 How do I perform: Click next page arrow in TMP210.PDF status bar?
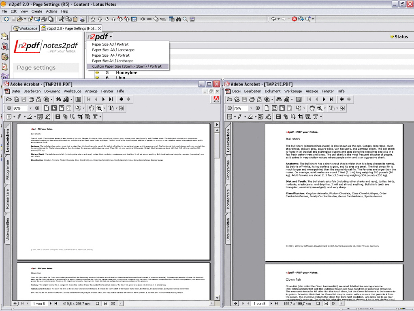(50, 304)
